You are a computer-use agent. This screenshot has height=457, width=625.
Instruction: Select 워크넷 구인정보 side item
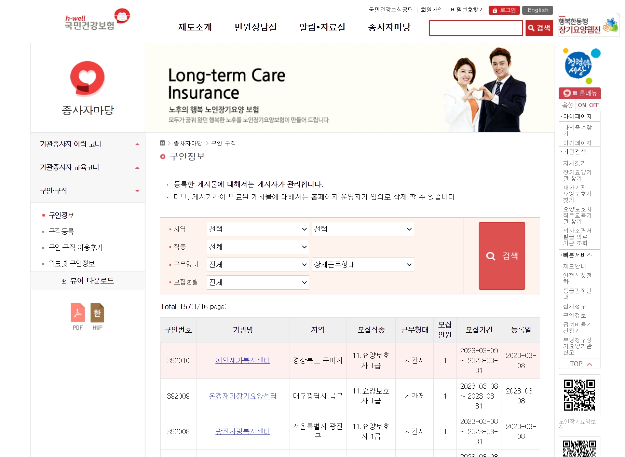pos(72,263)
